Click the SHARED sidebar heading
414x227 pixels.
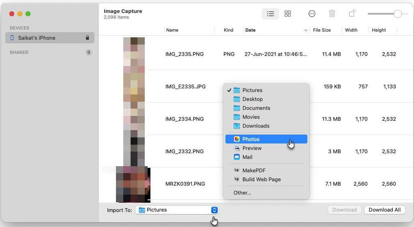pos(19,52)
